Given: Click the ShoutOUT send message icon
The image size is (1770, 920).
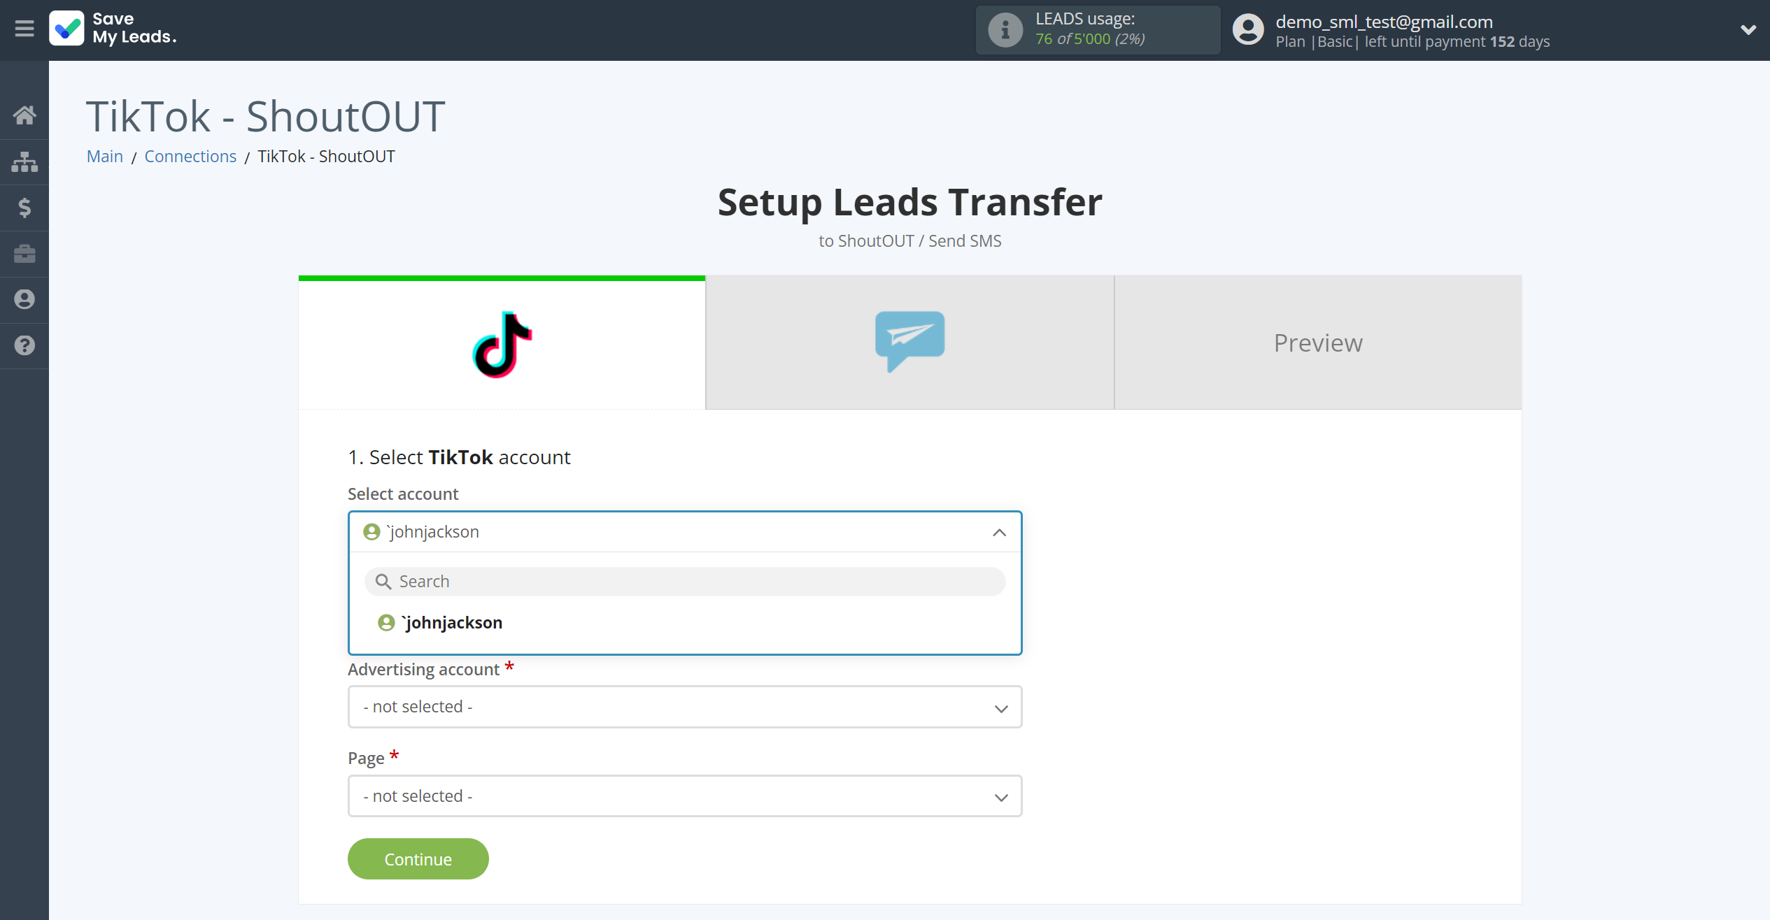Looking at the screenshot, I should tap(909, 342).
